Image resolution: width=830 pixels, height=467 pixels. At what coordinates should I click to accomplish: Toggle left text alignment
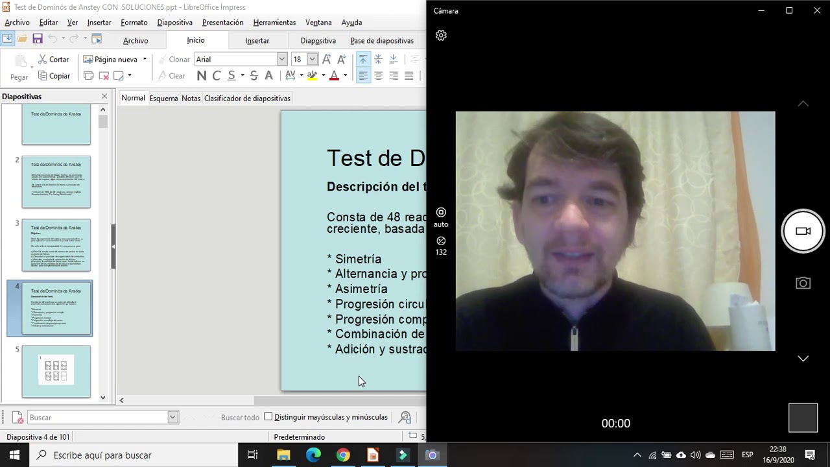pyautogui.click(x=363, y=76)
